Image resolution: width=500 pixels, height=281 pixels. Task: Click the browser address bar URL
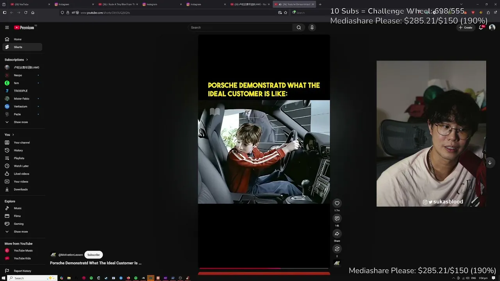tap(105, 12)
